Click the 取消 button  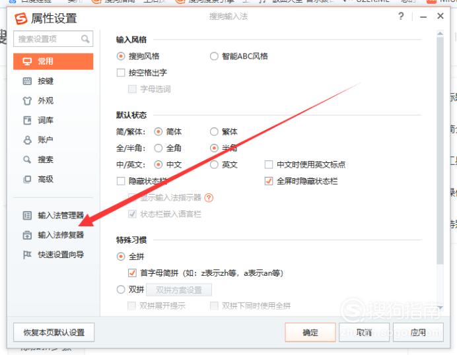tap(365, 333)
